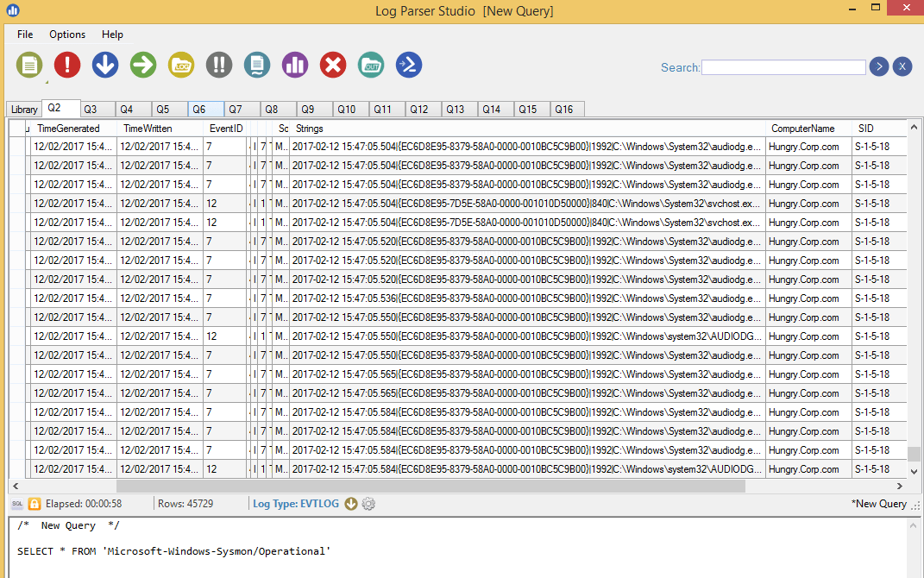Viewport: 924px width, 578px height.
Task: Click the blue download arrow in the toolbar
Action: point(104,64)
